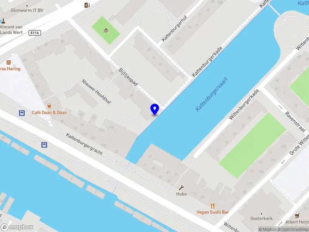Click the © Mapbox attribution link
The width and height of the screenshot is (309, 232).
(268, 229)
